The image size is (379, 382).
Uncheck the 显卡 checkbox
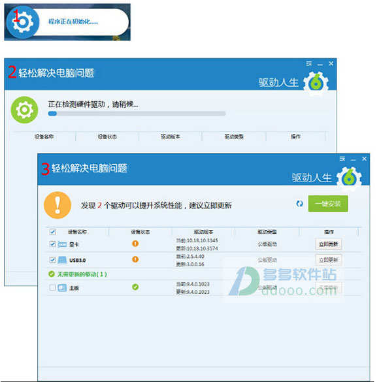click(52, 244)
